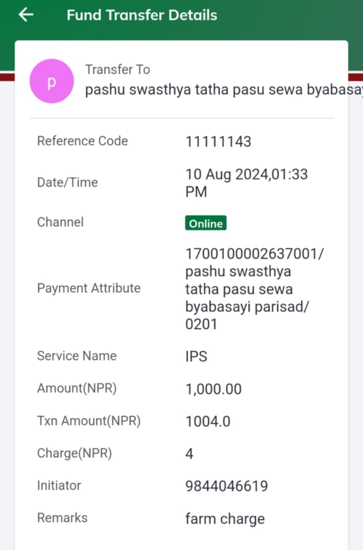Tap the Remarks label

[x=62, y=518]
